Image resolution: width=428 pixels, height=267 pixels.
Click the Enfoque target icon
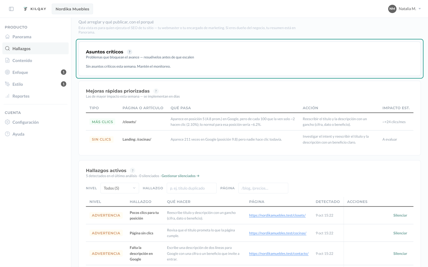(7, 72)
